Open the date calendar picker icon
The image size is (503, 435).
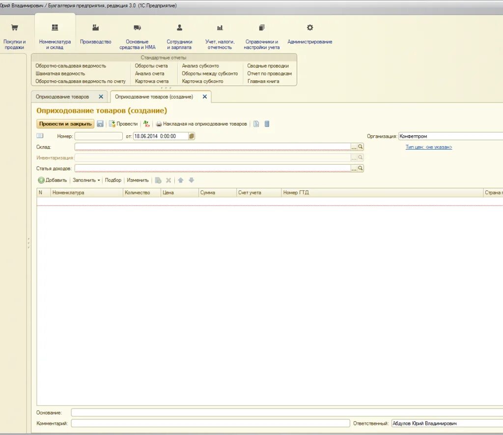192,136
